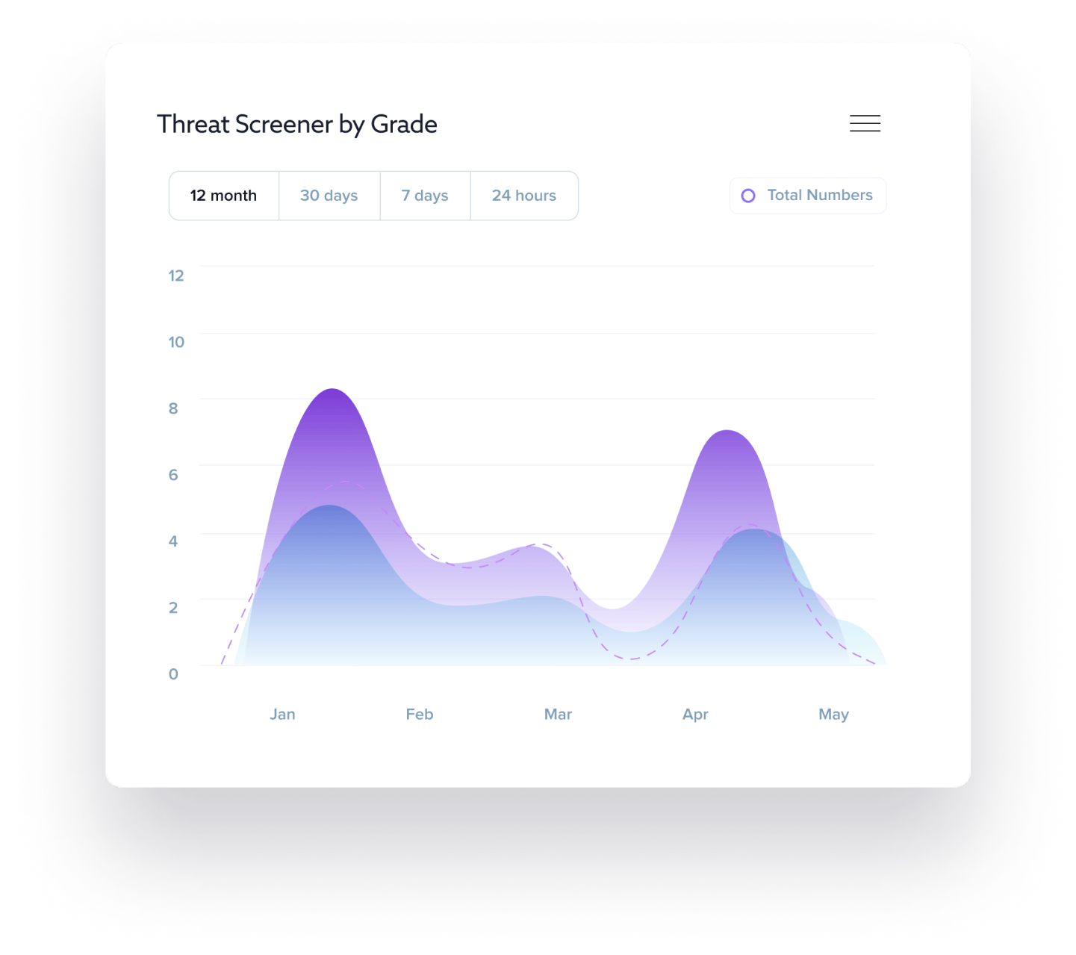This screenshot has height=955, width=1076.
Task: Click the purple circle legend marker
Action: 748,196
